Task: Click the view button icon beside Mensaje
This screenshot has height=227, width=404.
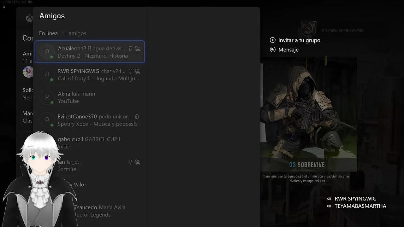Action: 273,49
